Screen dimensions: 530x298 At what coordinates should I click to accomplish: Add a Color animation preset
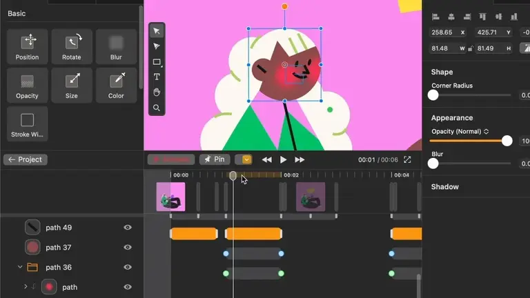point(116,85)
